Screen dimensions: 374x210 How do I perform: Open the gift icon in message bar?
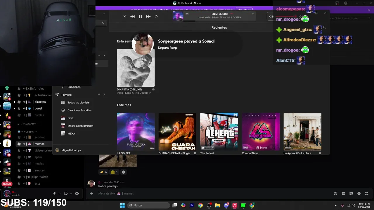click(x=336, y=193)
